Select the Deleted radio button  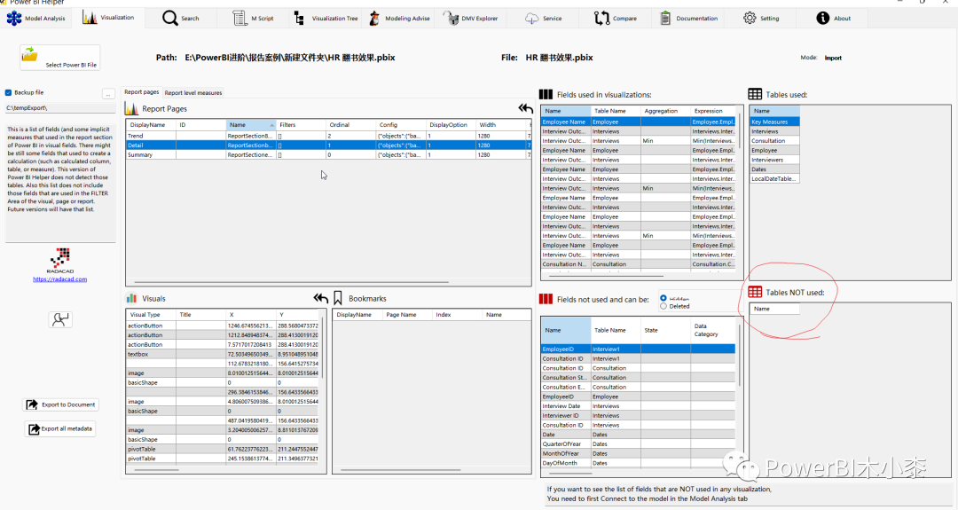[x=664, y=307]
